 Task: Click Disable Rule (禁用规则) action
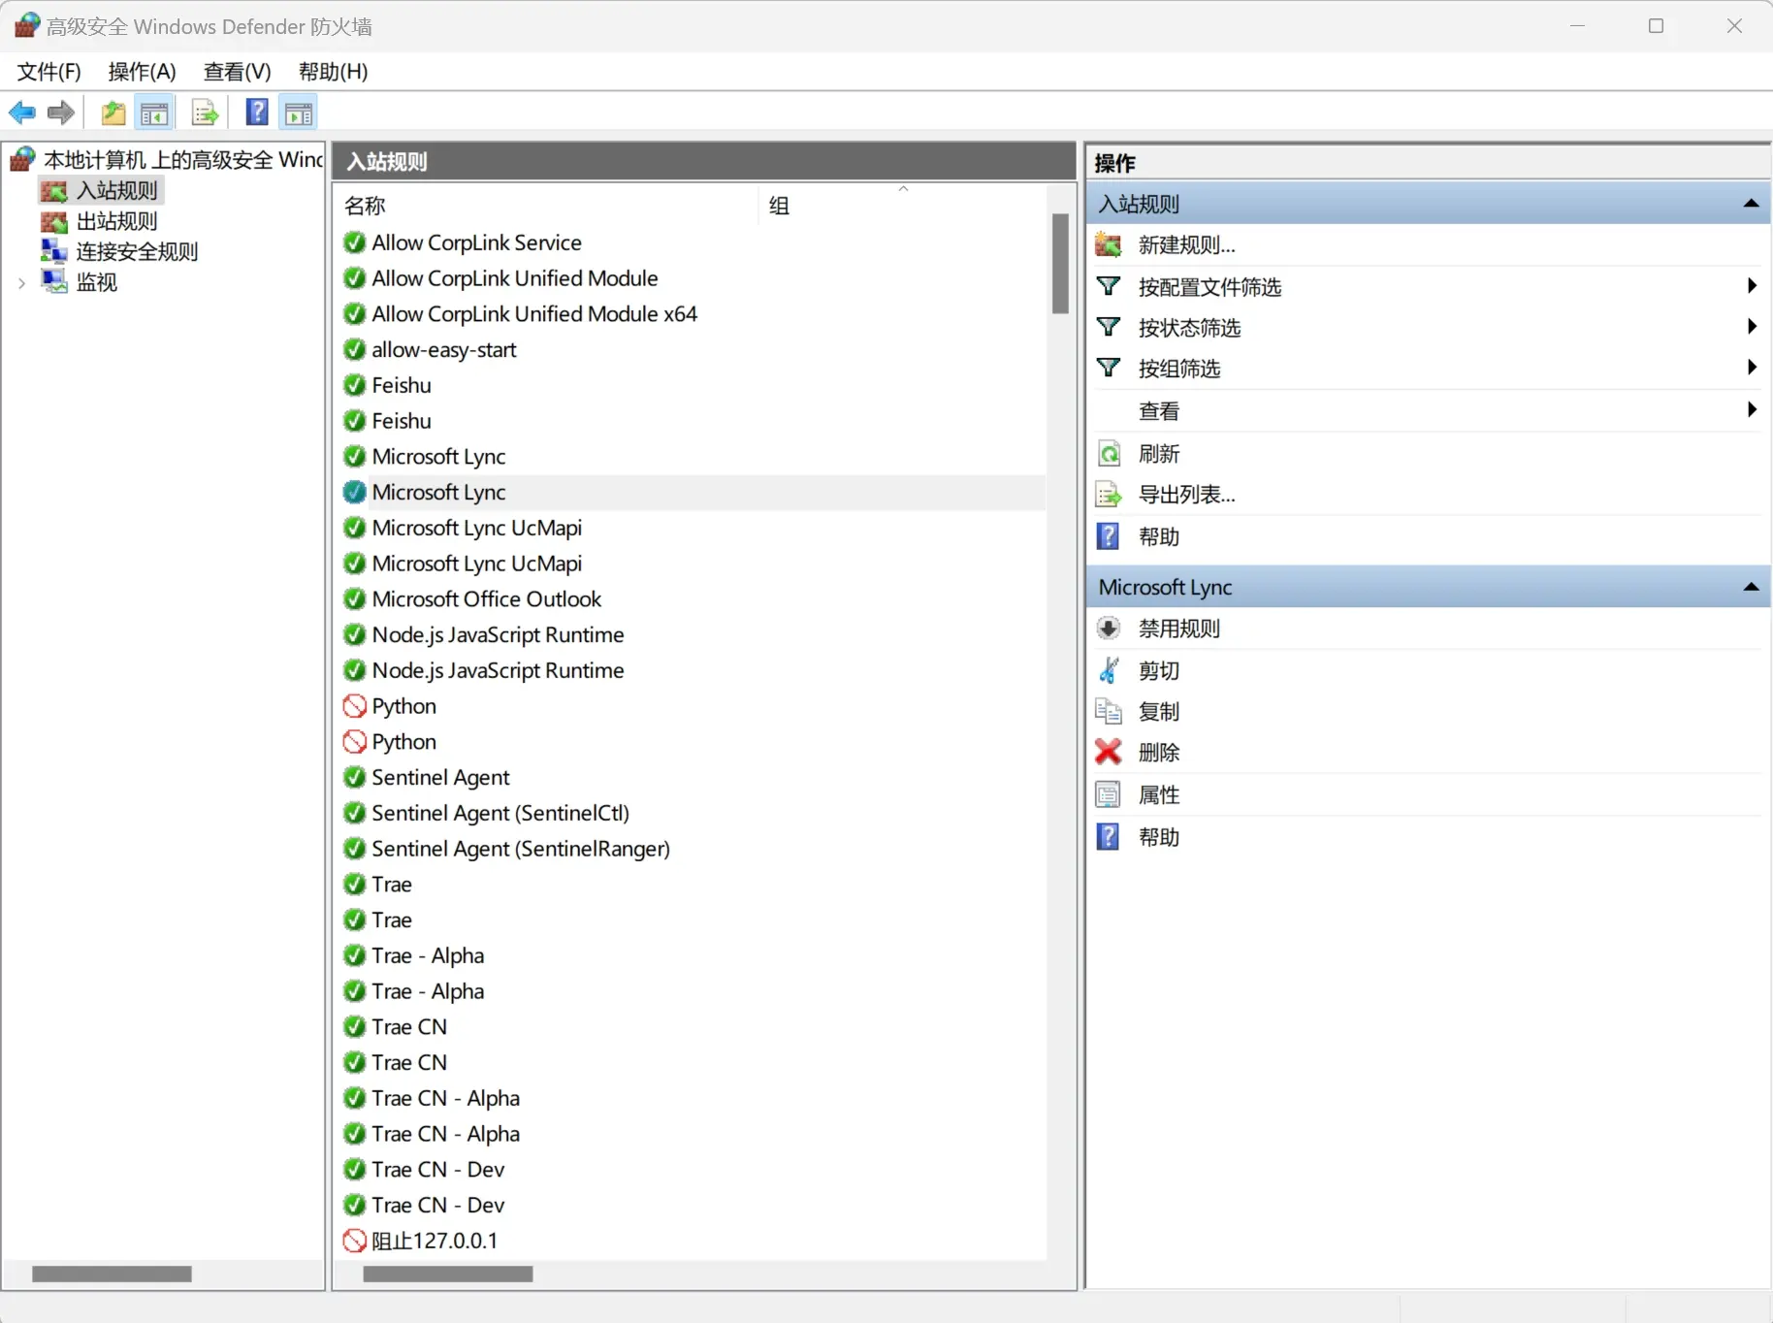click(x=1178, y=629)
